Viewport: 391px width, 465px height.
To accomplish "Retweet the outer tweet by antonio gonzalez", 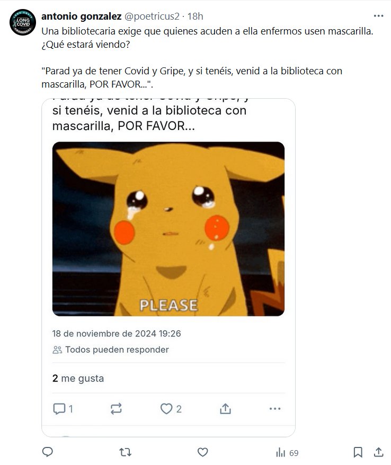I will tap(125, 452).
